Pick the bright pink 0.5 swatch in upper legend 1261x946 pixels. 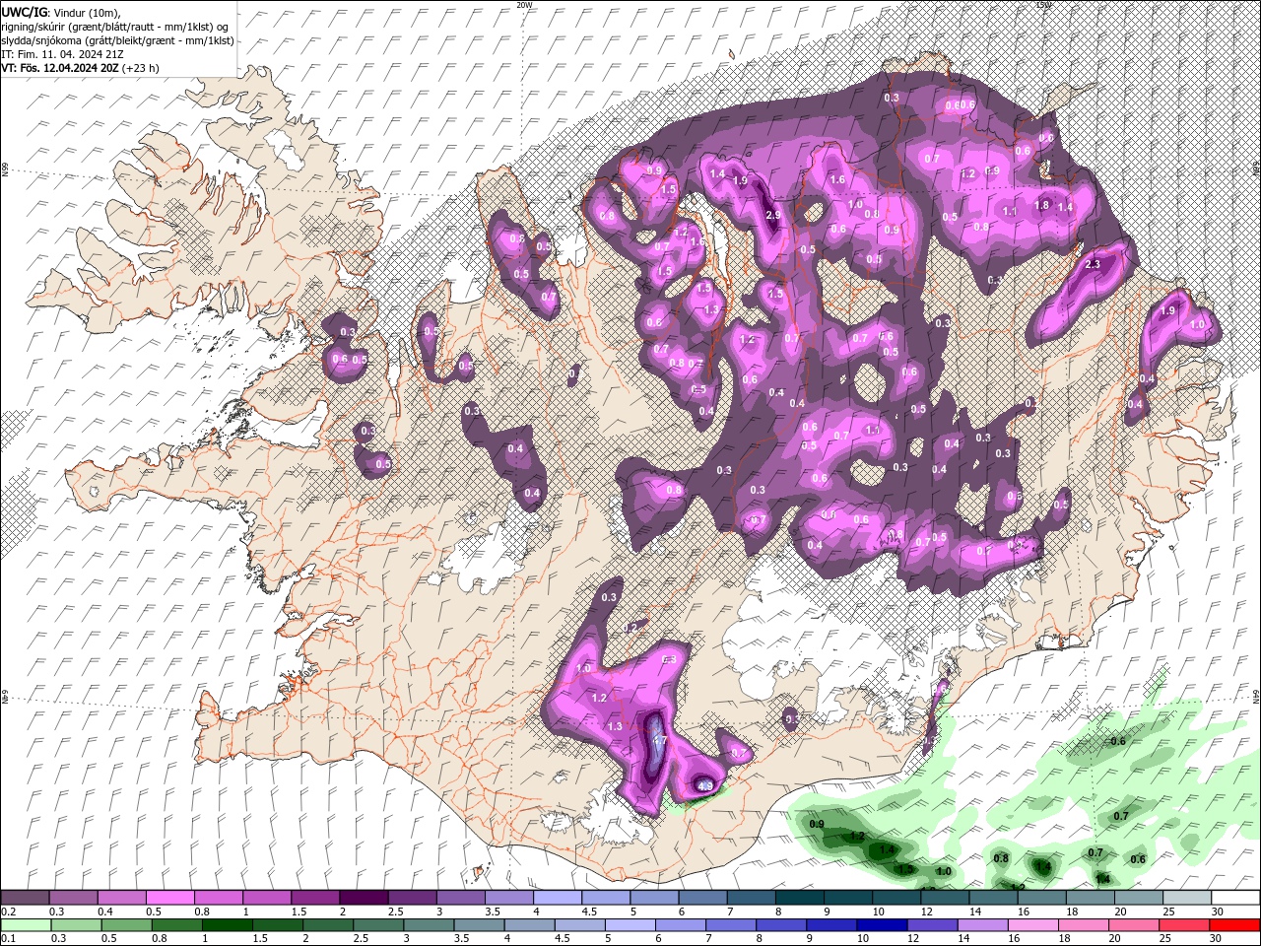tap(169, 898)
